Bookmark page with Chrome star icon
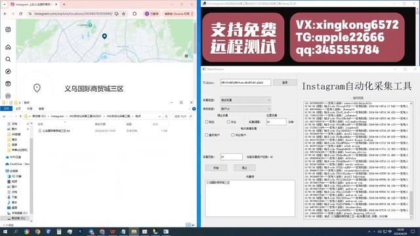This screenshot has width=420, height=236. pos(123,14)
